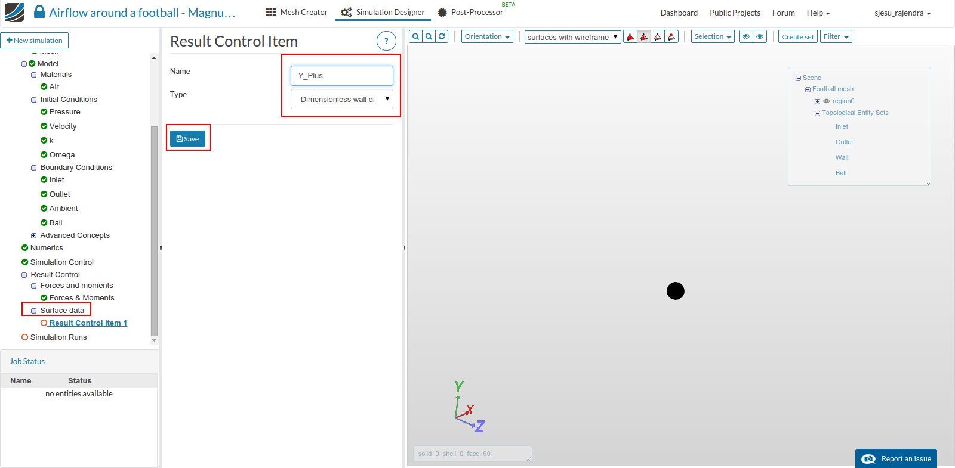This screenshot has height=468, width=955.
Task: Open the Help menu
Action: tap(818, 13)
